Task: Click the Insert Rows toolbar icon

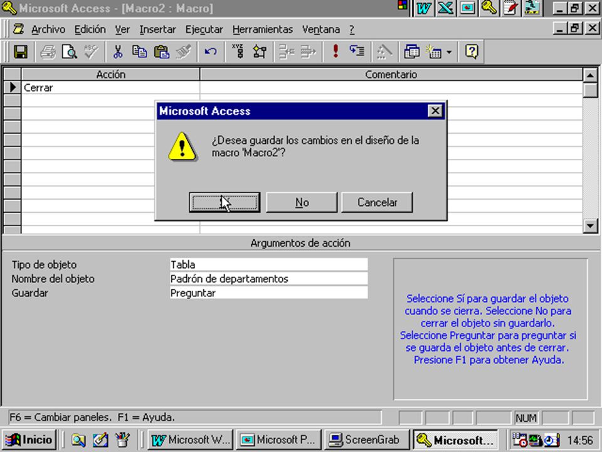Action: pos(287,51)
